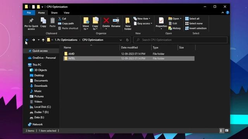Go up one folder level
The height and width of the screenshot is (139, 248).
[x=43, y=40]
